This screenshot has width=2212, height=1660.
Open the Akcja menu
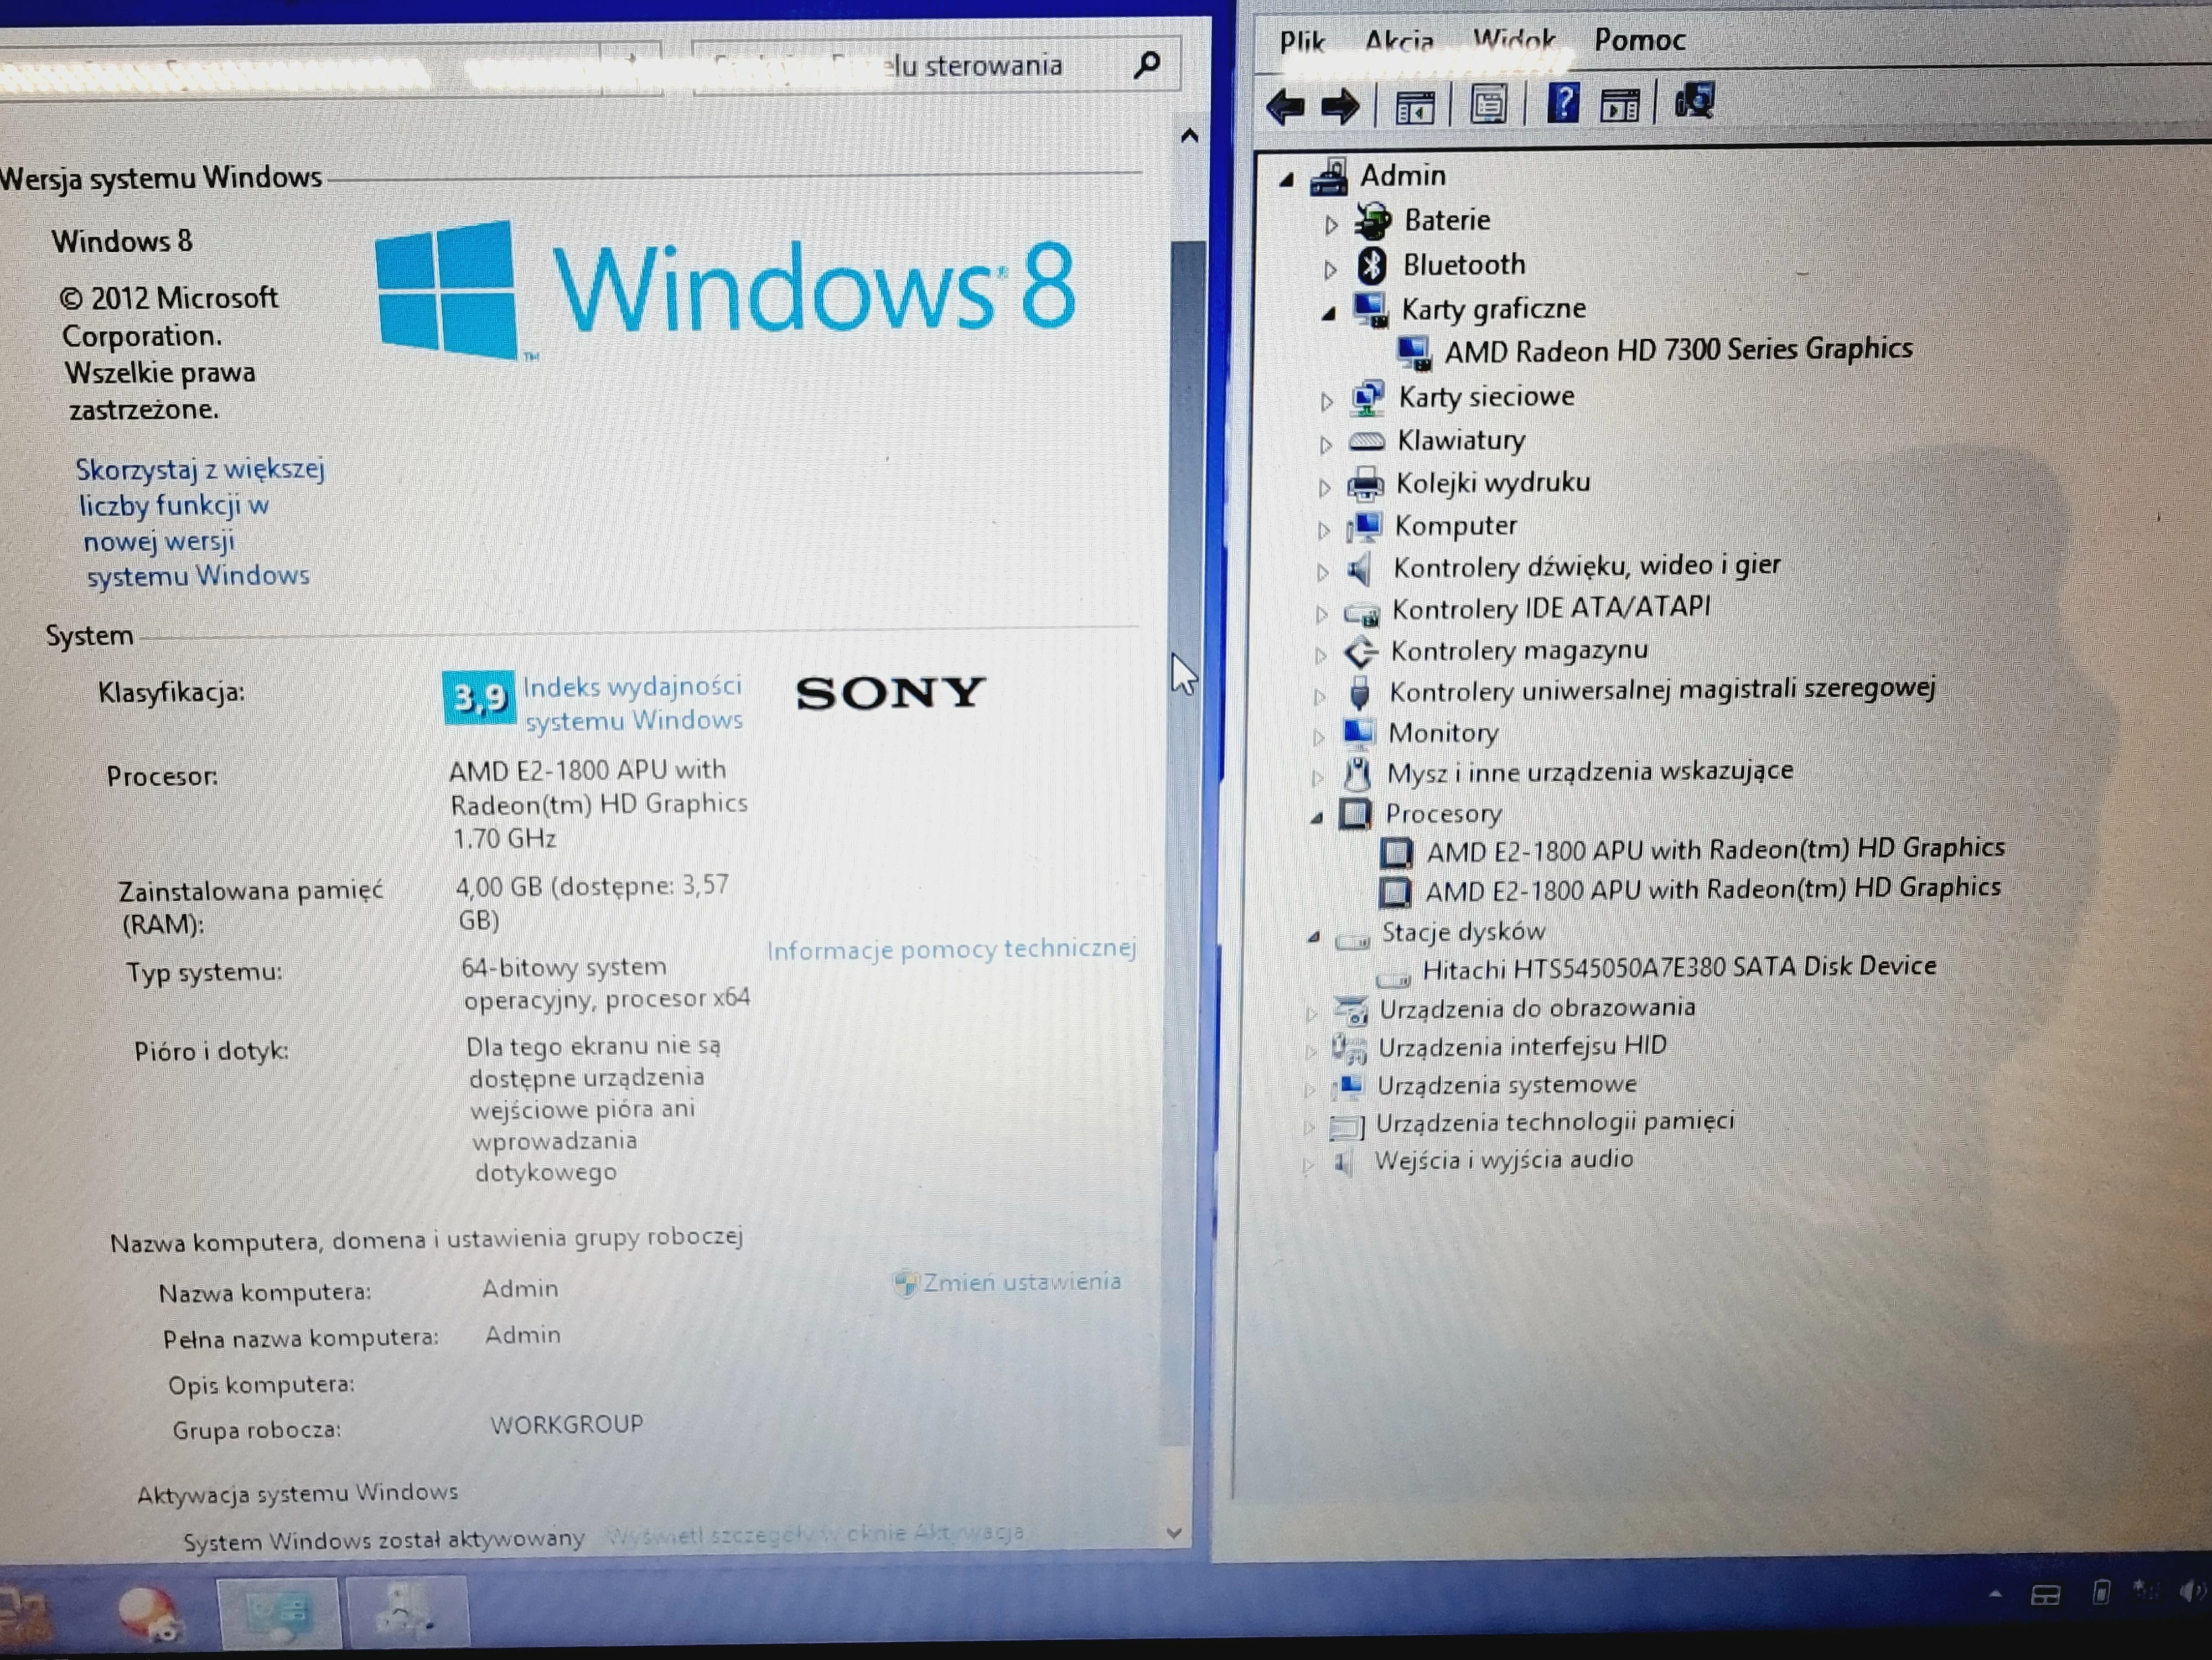[x=1399, y=42]
